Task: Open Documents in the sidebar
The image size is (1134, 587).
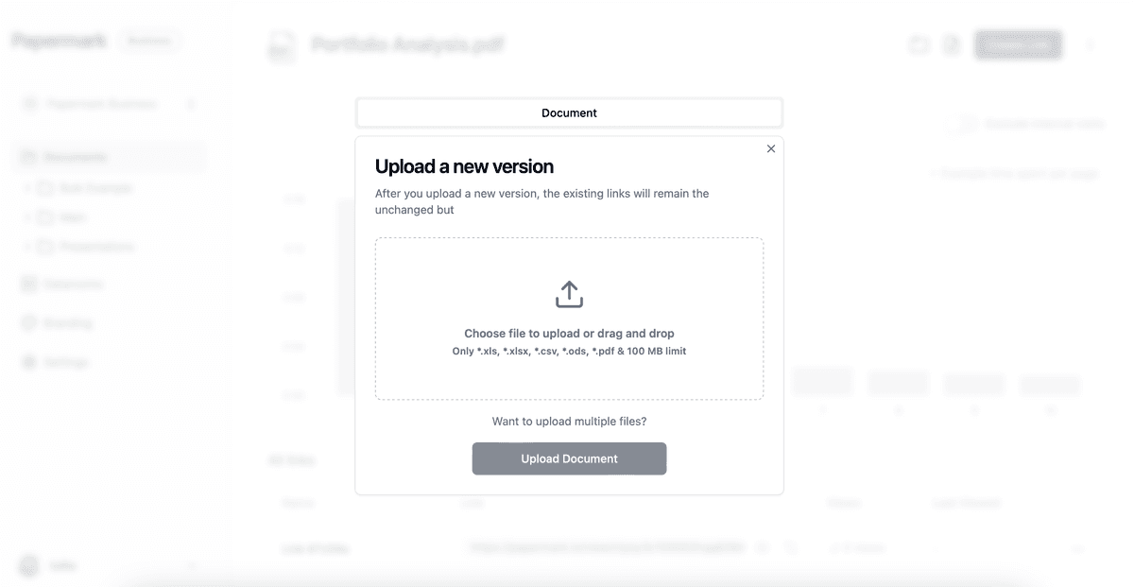Action: [76, 157]
